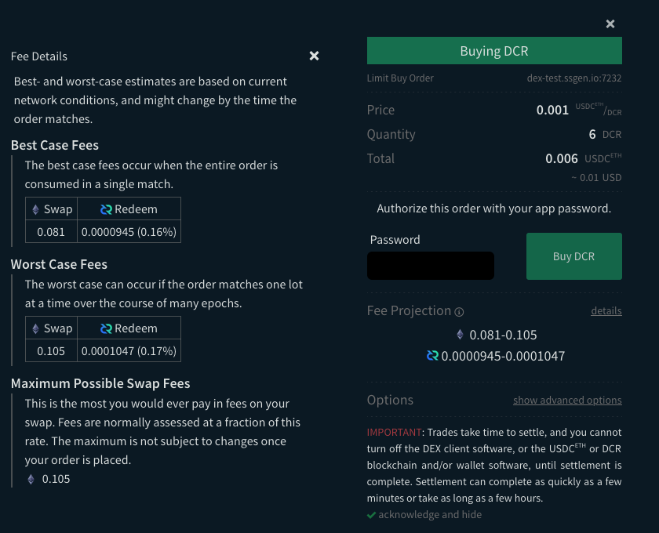This screenshot has height=533, width=659.
Task: Click the Buying DCR header banner
Action: [x=494, y=51]
